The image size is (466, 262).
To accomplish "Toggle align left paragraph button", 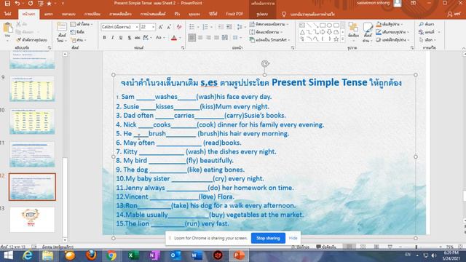I will tap(191, 38).
